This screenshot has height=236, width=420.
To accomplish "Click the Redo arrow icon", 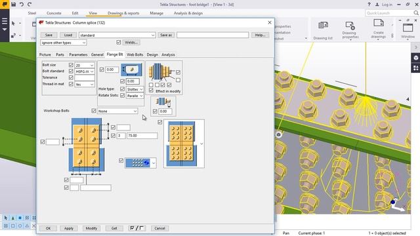I will [x=30, y=5].
